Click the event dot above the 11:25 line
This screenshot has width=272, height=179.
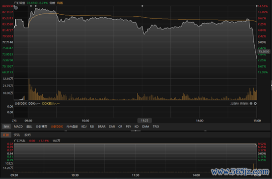click(142, 6)
